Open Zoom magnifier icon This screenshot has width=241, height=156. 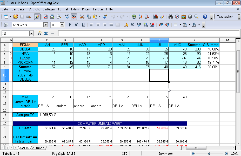click(196, 17)
